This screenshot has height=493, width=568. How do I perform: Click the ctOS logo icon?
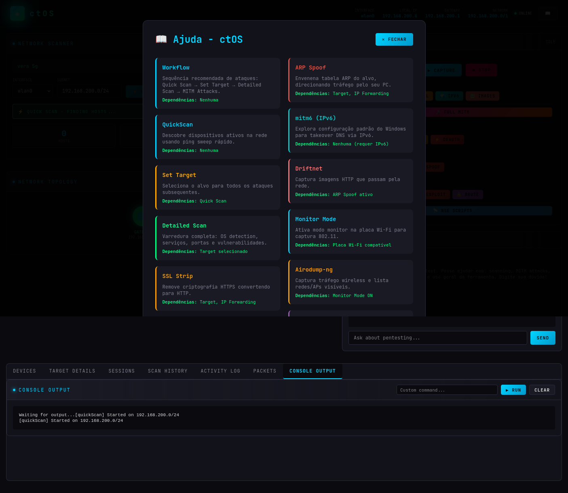17,13
